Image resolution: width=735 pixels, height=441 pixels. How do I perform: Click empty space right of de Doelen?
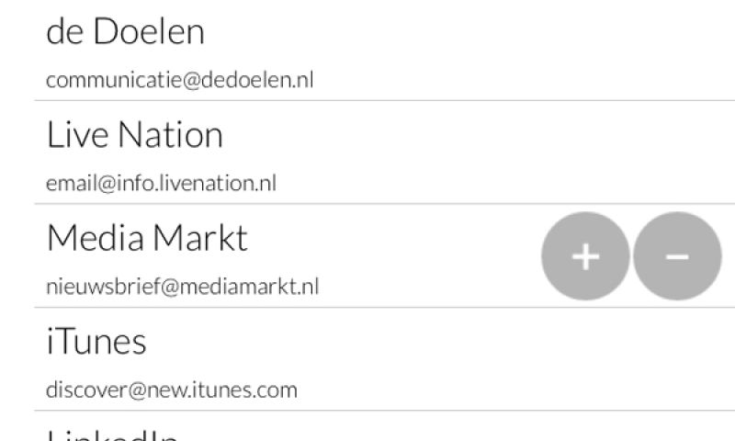(459, 32)
